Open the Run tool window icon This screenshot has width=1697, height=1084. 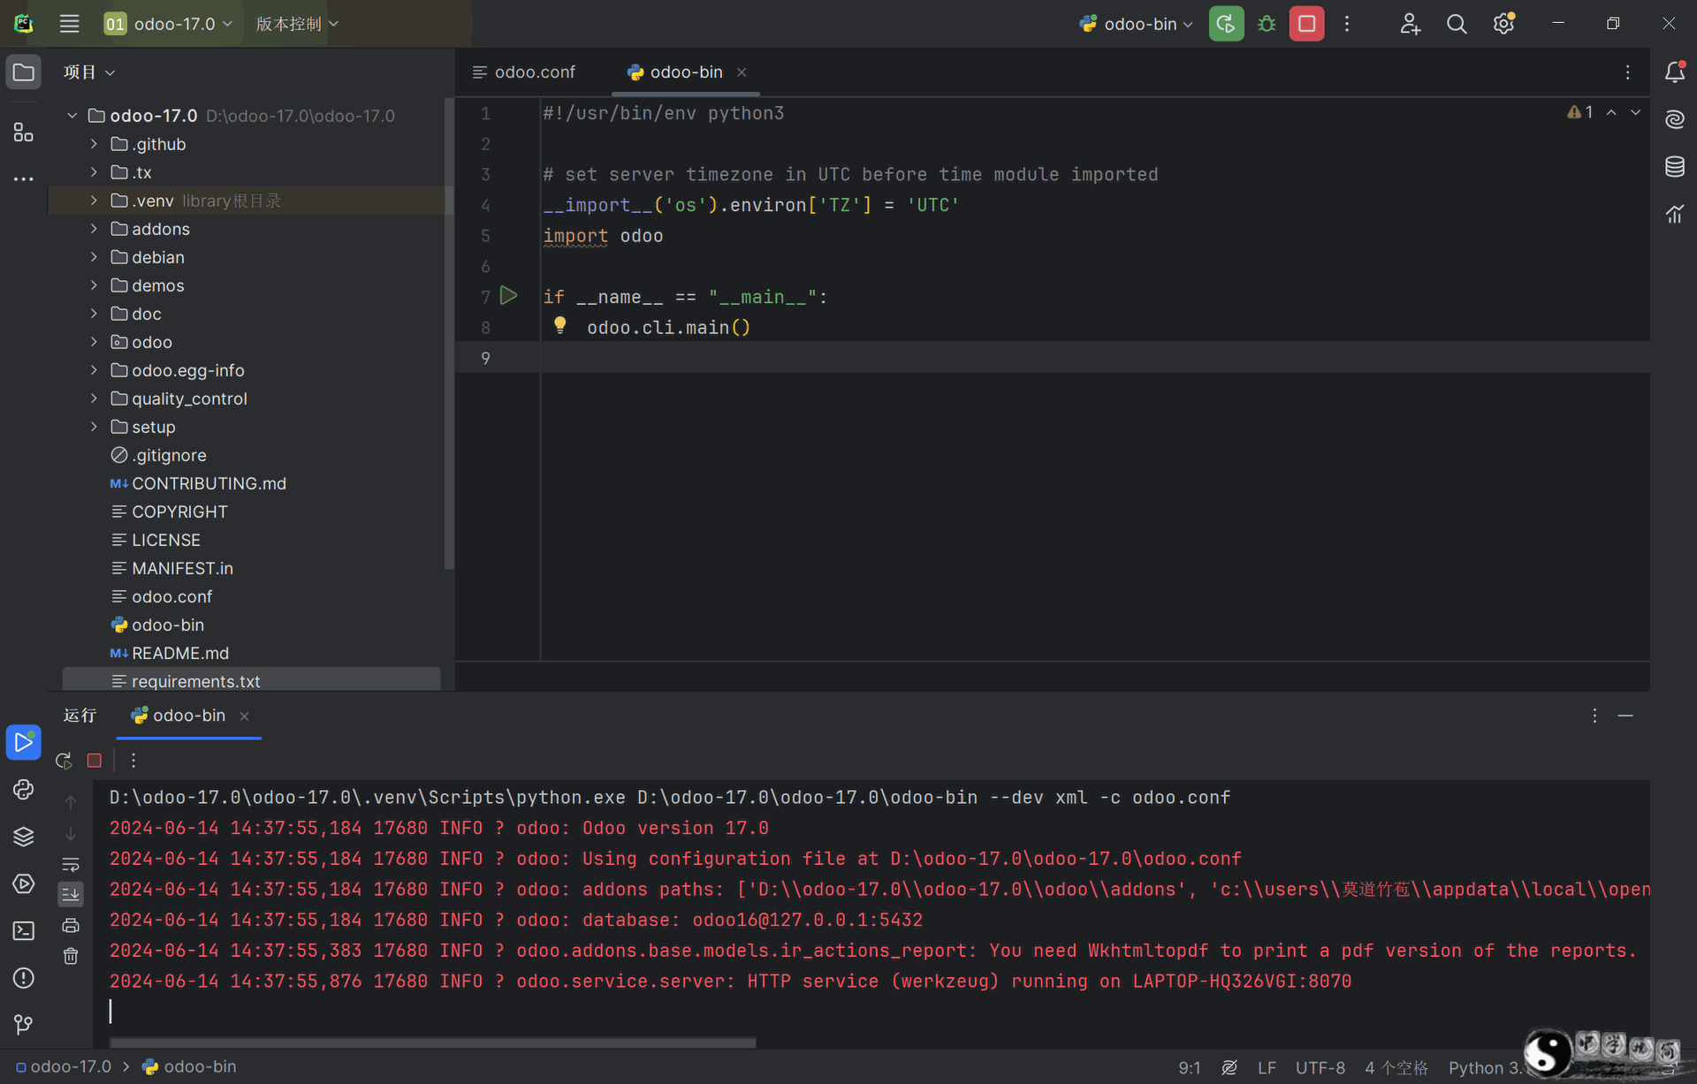pyautogui.click(x=24, y=742)
